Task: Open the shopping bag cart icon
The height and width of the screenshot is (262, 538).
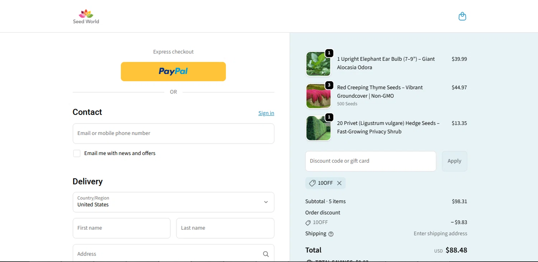Action: pyautogui.click(x=462, y=17)
